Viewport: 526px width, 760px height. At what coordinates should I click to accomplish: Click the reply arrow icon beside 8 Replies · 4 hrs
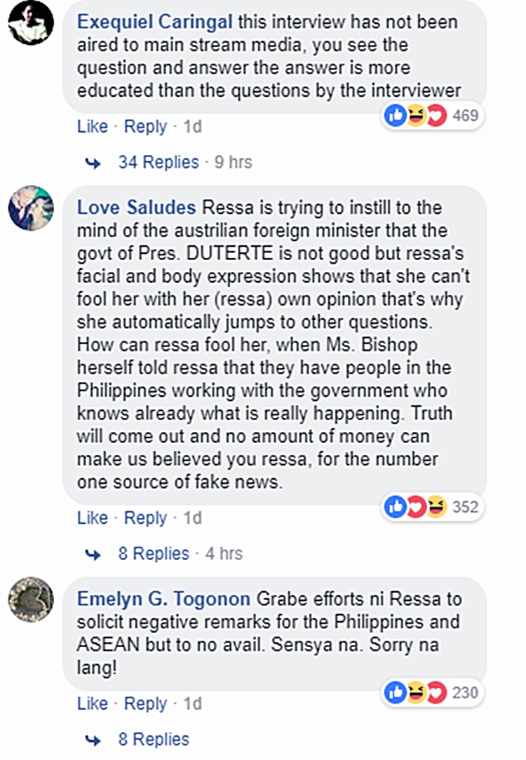point(93,554)
